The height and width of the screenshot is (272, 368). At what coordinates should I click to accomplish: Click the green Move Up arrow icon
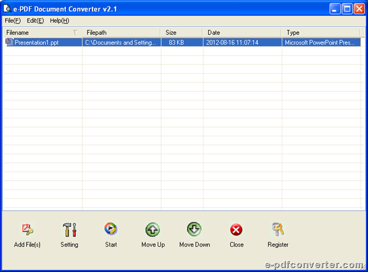(x=153, y=229)
